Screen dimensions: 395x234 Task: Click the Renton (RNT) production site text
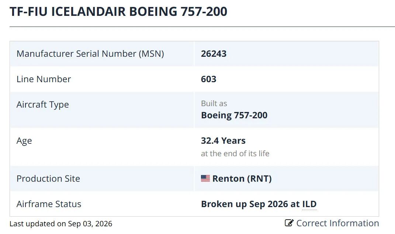point(242,179)
